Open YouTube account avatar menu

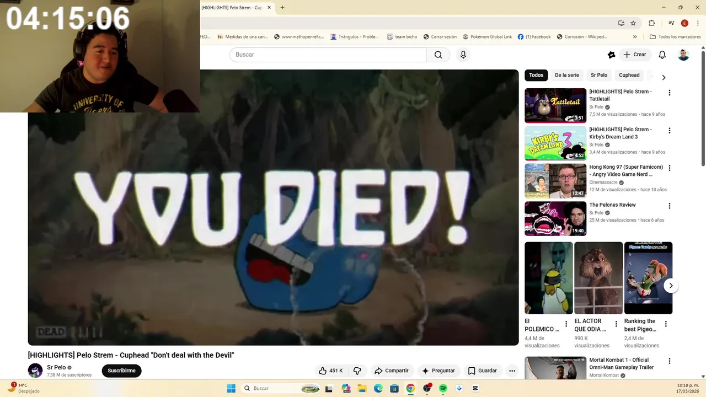point(683,55)
